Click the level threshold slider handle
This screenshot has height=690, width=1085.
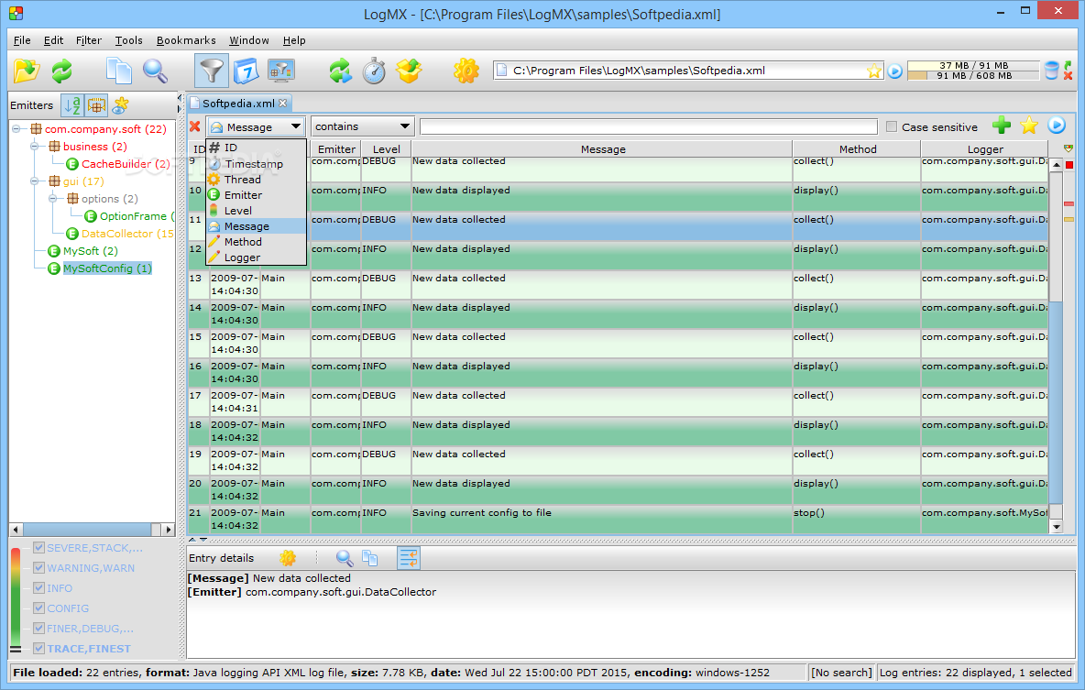coord(16,649)
